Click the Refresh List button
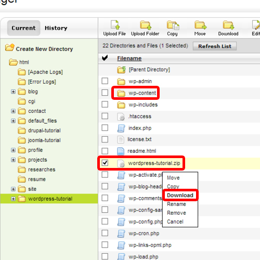 click(x=215, y=46)
